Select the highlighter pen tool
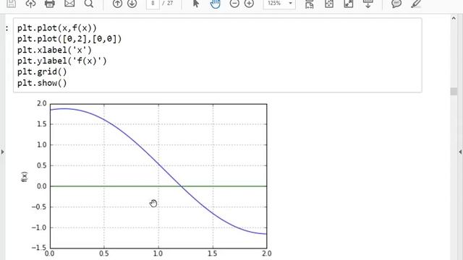 pyautogui.click(x=416, y=4)
